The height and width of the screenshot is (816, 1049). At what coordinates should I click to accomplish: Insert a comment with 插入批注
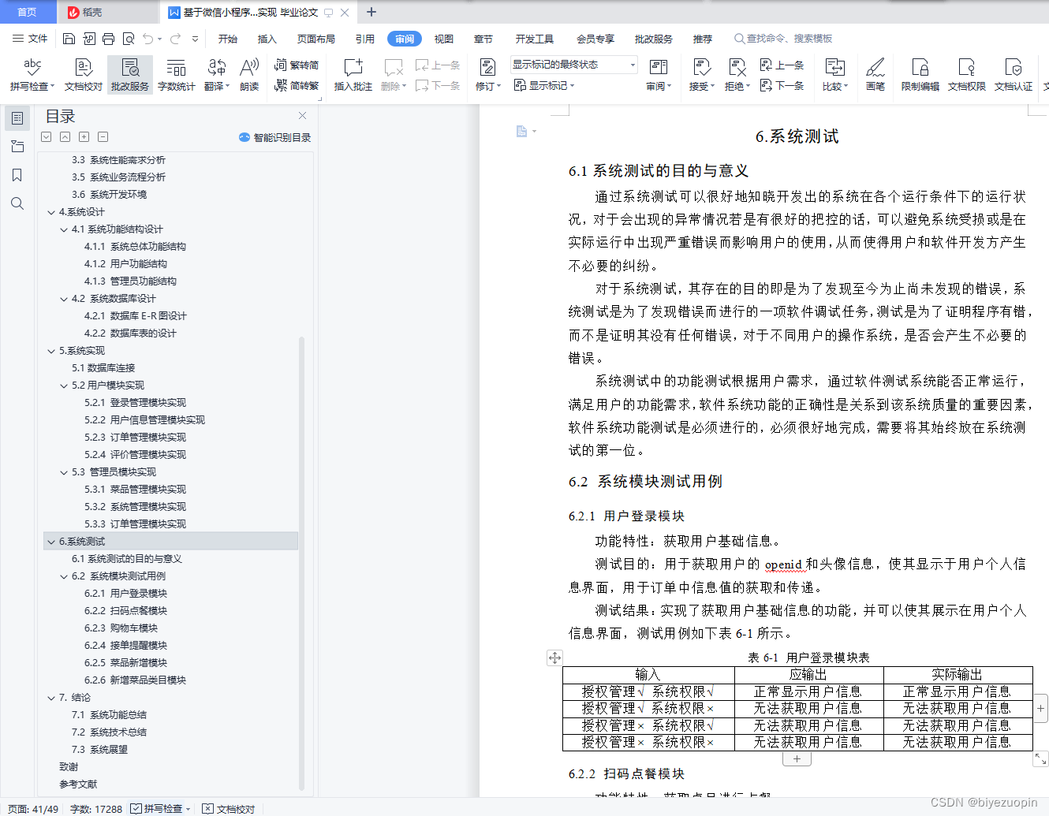(x=353, y=75)
